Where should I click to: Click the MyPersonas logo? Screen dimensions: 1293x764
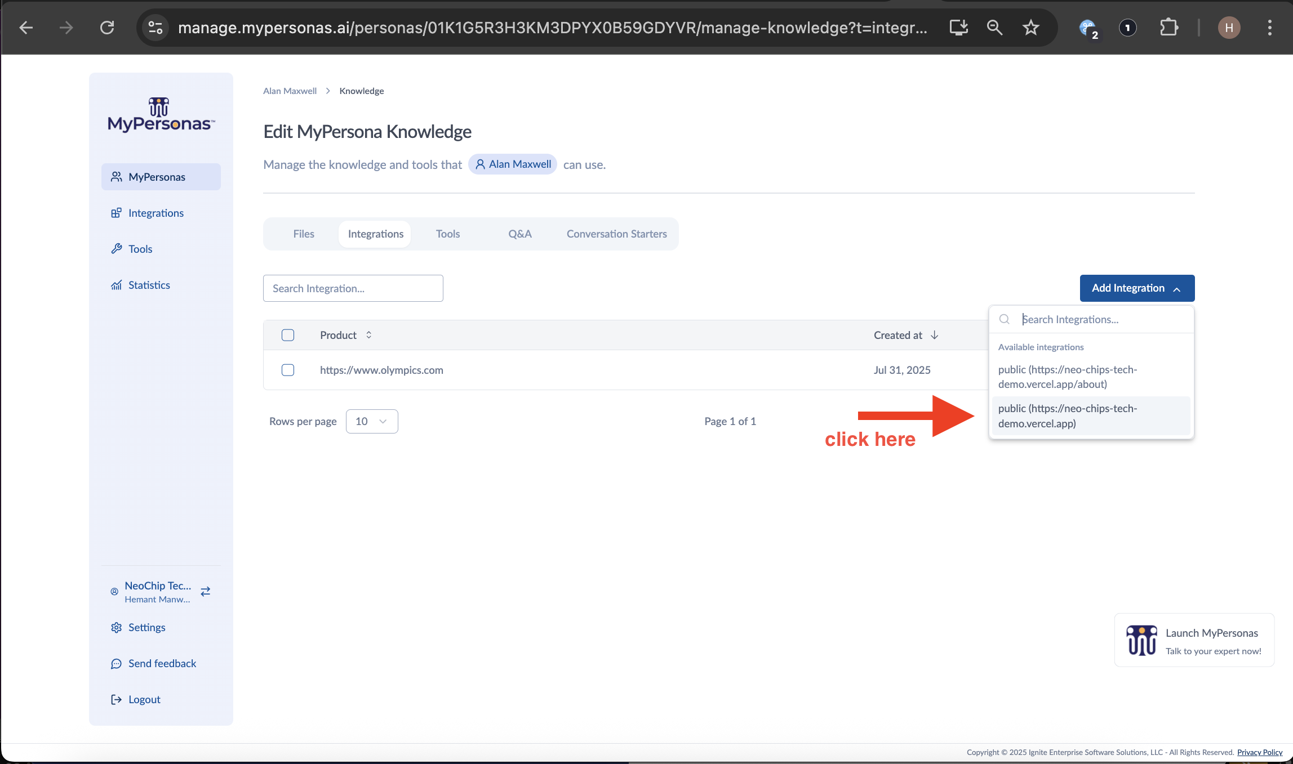(161, 115)
